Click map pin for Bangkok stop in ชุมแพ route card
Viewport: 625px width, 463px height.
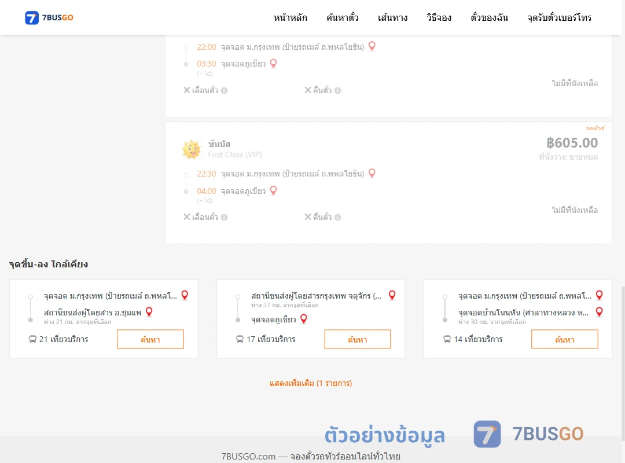click(185, 295)
